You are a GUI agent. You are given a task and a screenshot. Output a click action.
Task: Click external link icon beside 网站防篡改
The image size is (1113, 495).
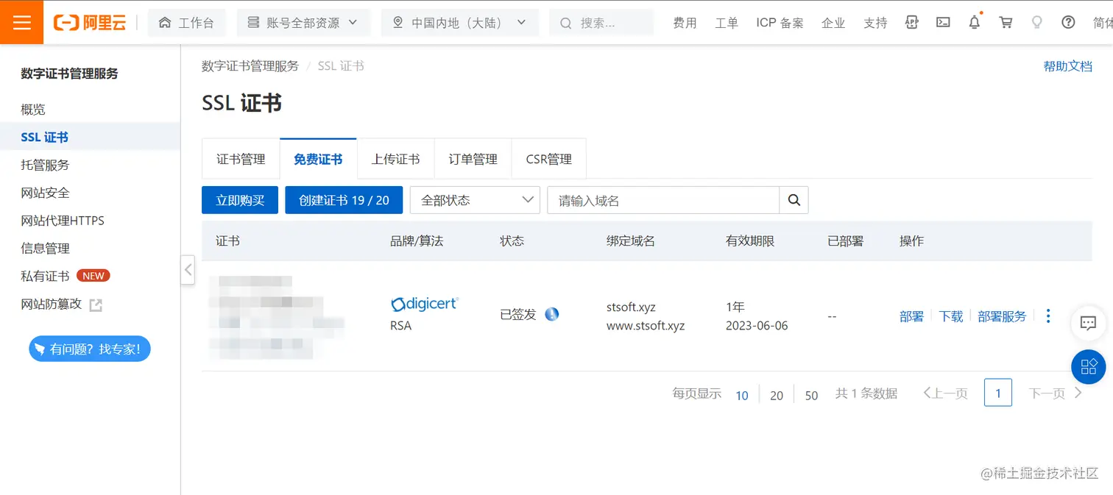(x=96, y=305)
